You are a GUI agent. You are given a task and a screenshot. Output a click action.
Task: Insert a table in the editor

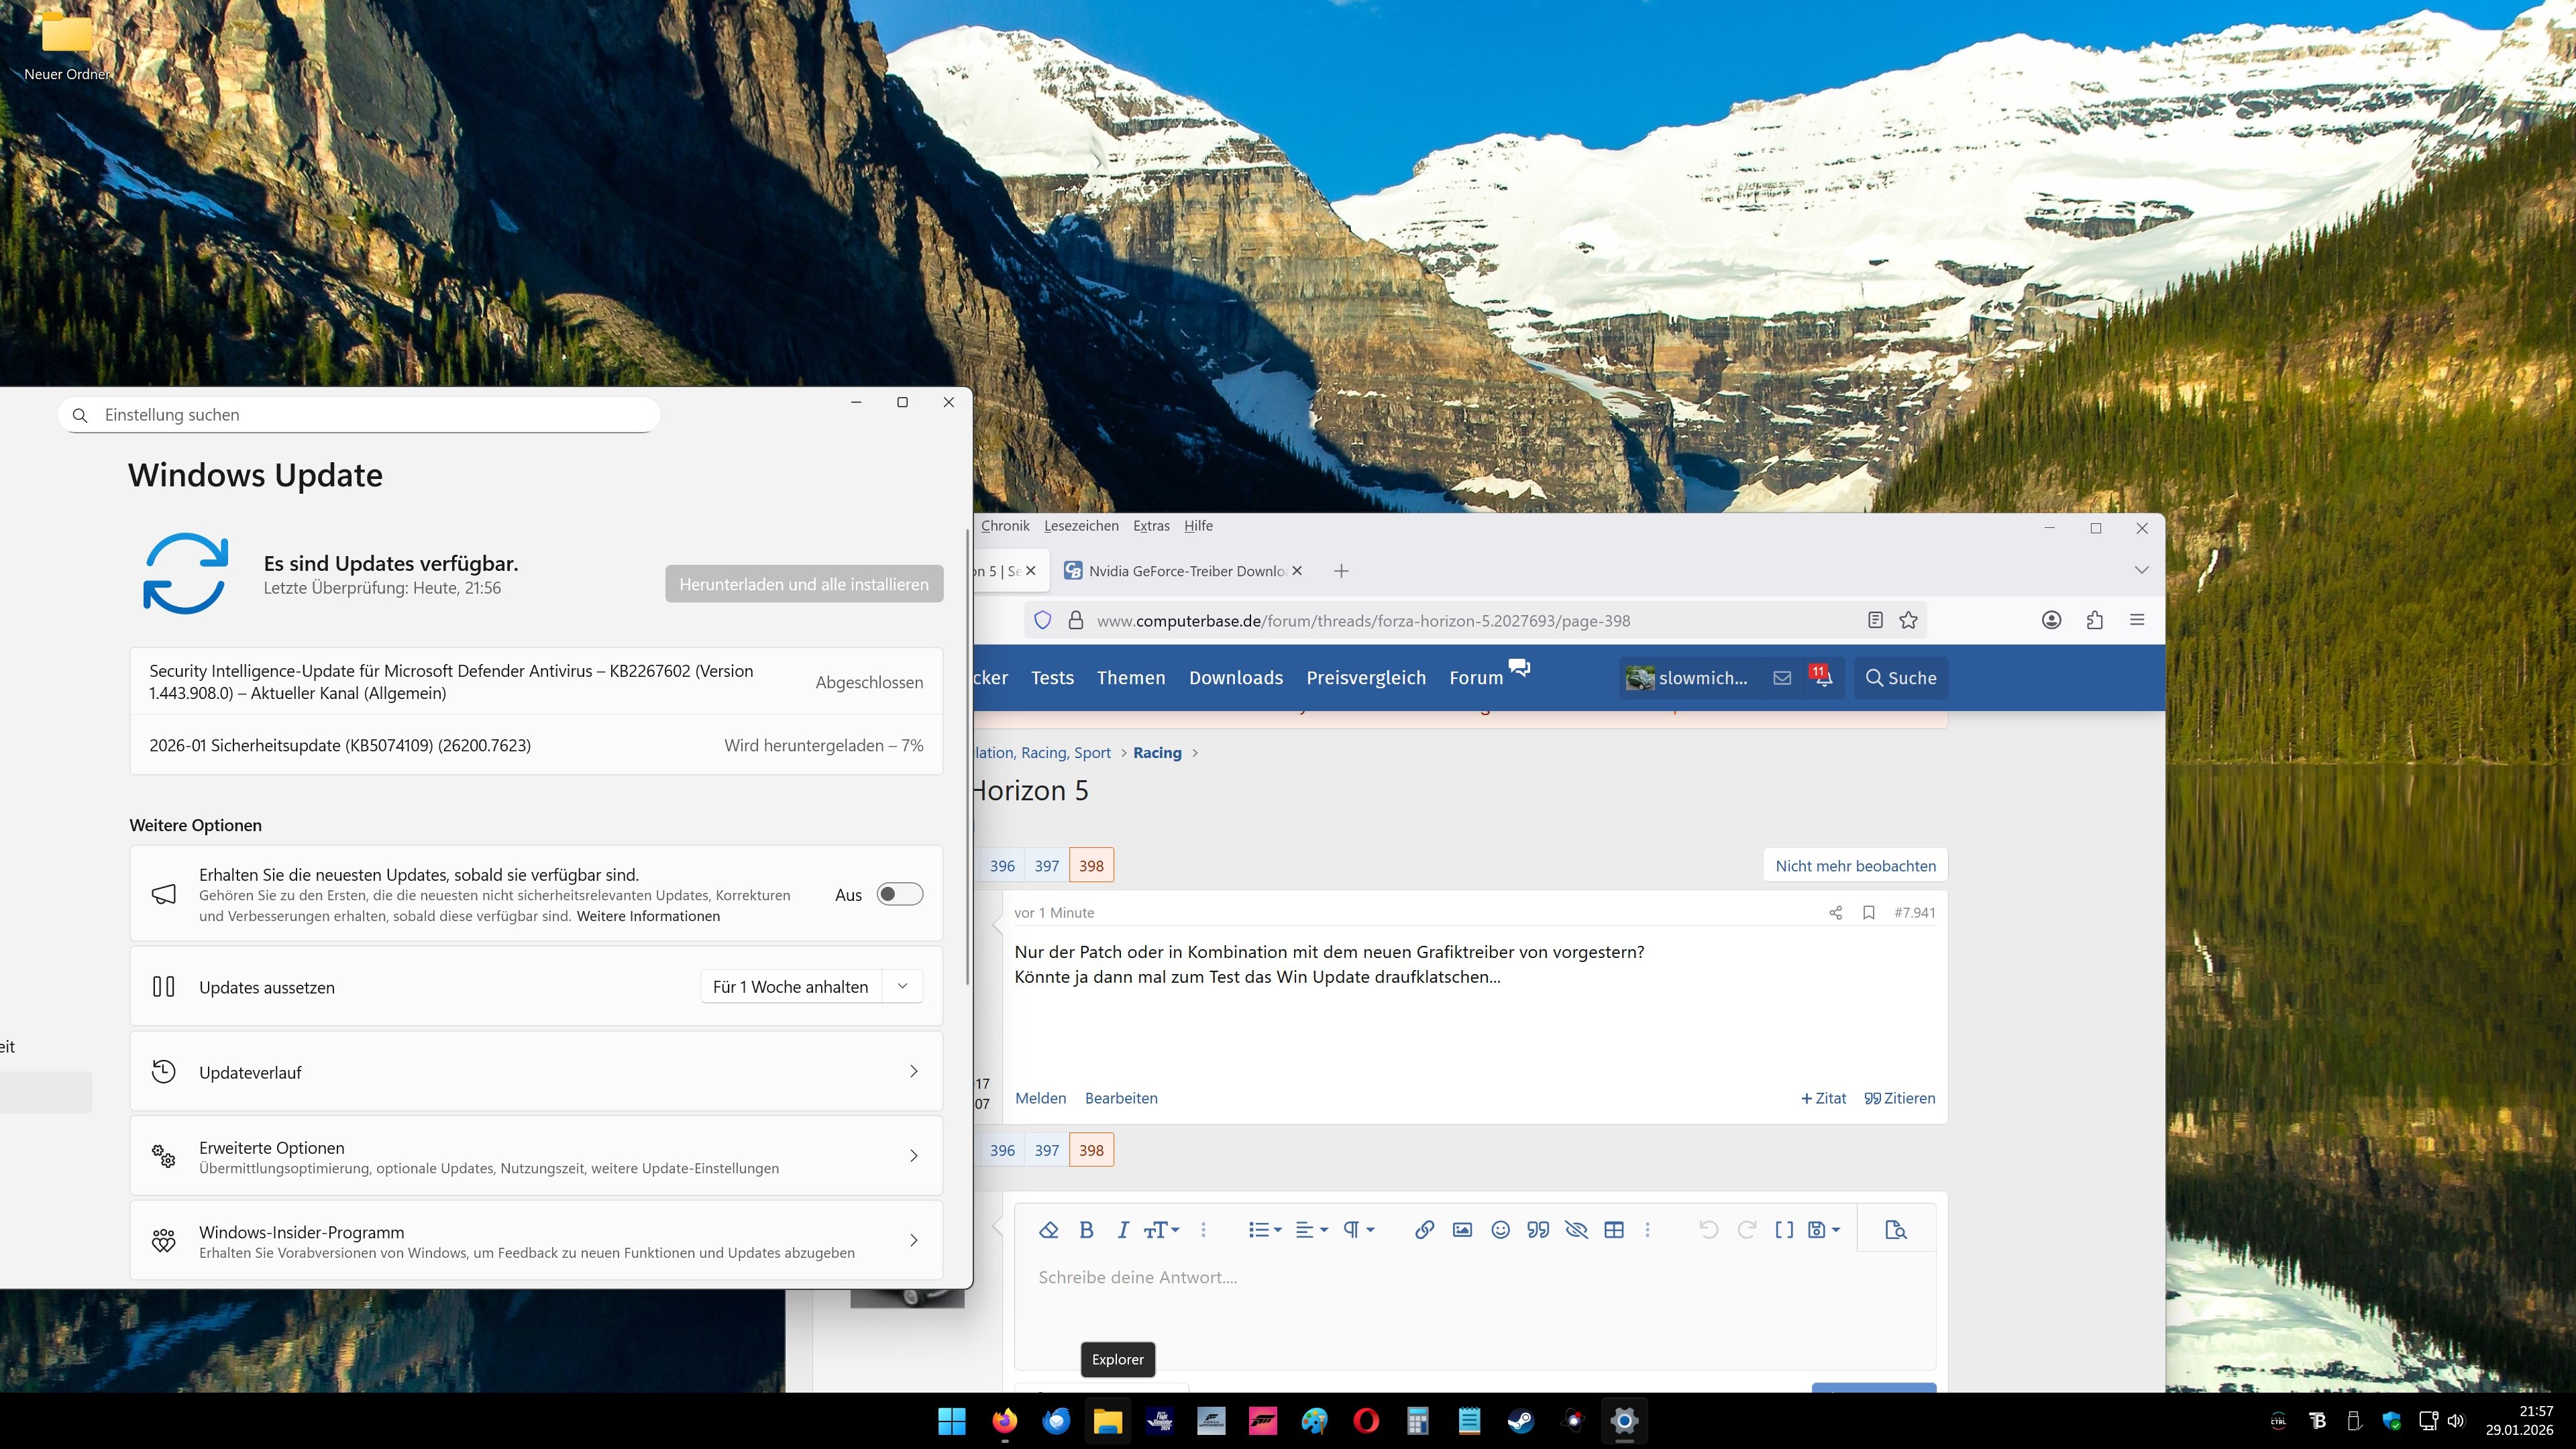pyautogui.click(x=1613, y=1230)
